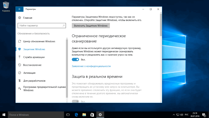Click the main content vertical scrollbar thumb

click(161, 25)
